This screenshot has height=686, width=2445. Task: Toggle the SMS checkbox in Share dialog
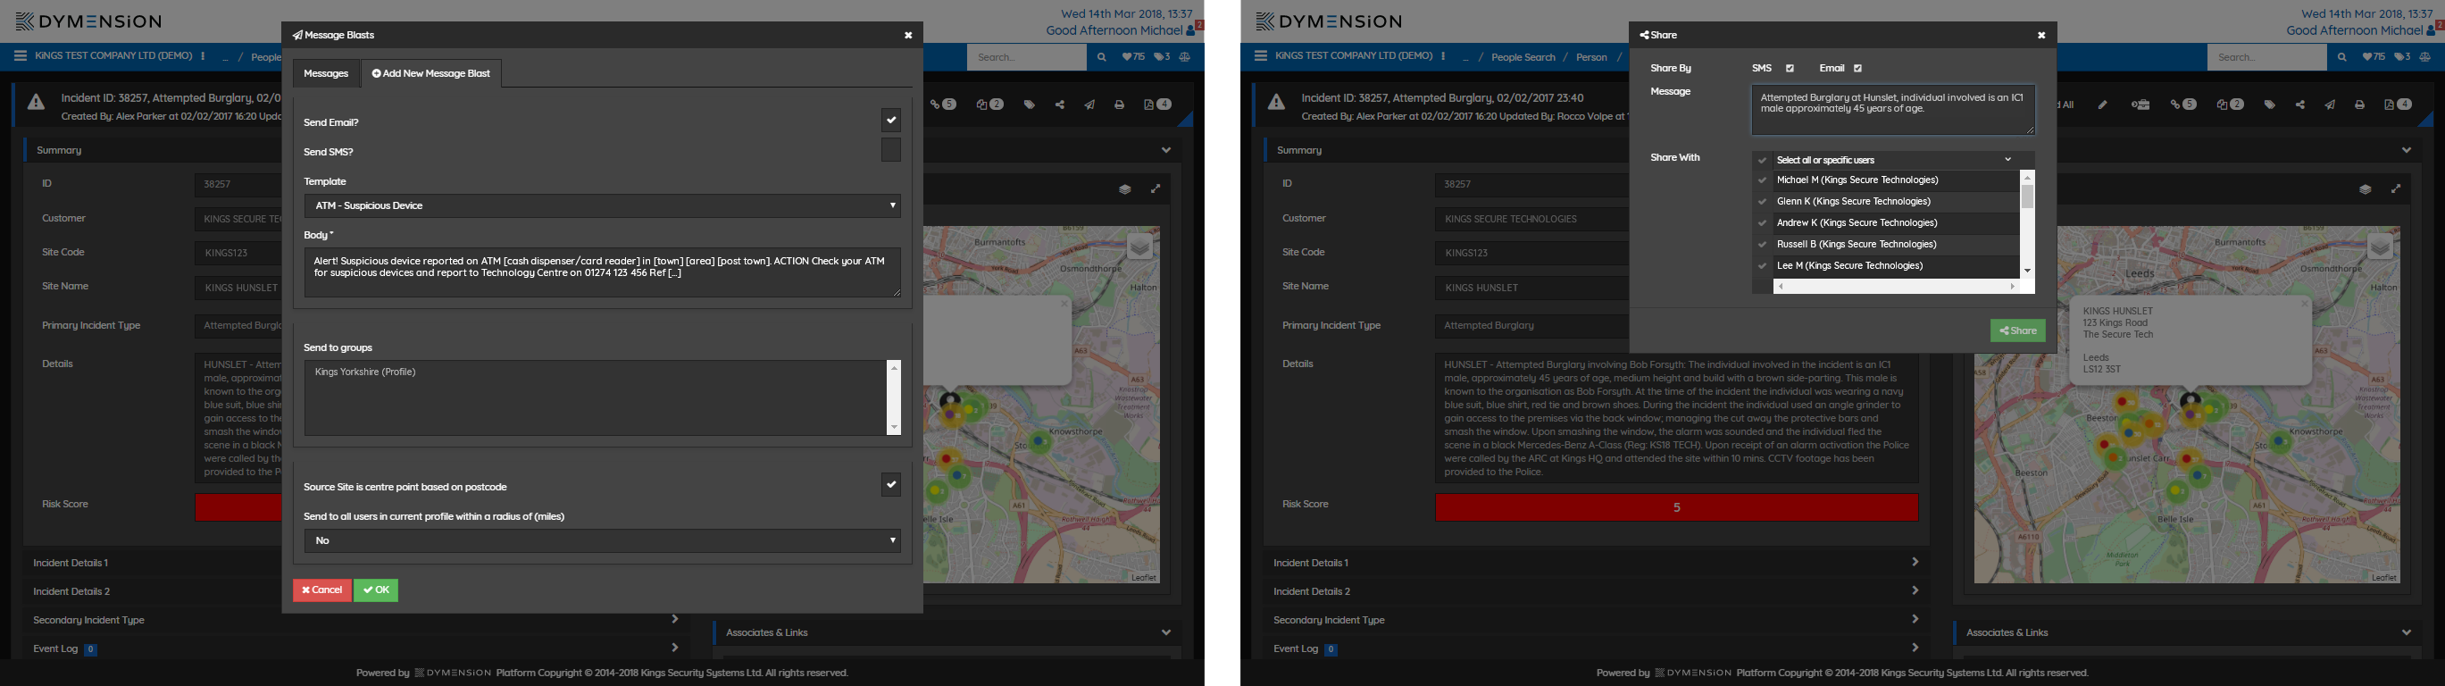click(x=1790, y=68)
